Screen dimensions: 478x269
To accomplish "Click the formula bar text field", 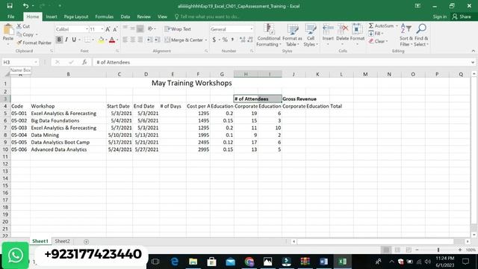I will pos(281,62).
